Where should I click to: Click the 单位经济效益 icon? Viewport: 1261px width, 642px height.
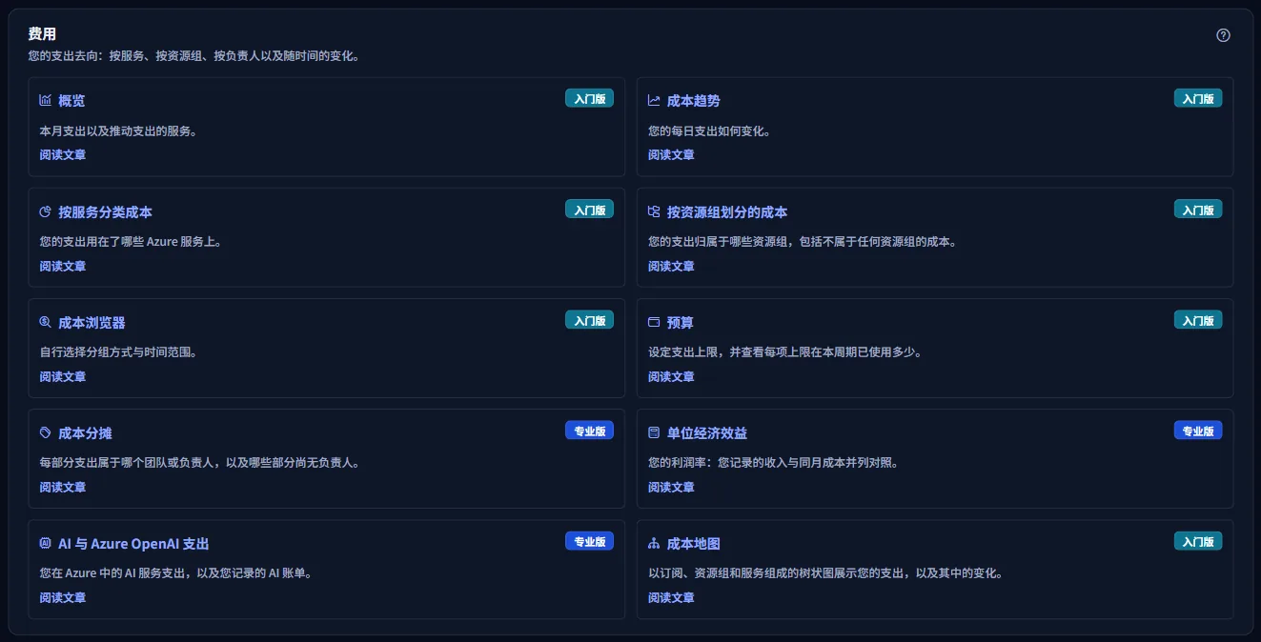point(654,432)
